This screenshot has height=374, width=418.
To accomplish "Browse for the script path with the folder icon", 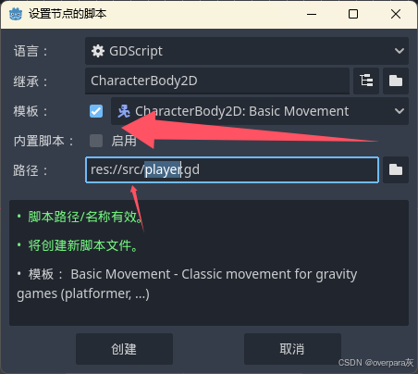I will [396, 169].
